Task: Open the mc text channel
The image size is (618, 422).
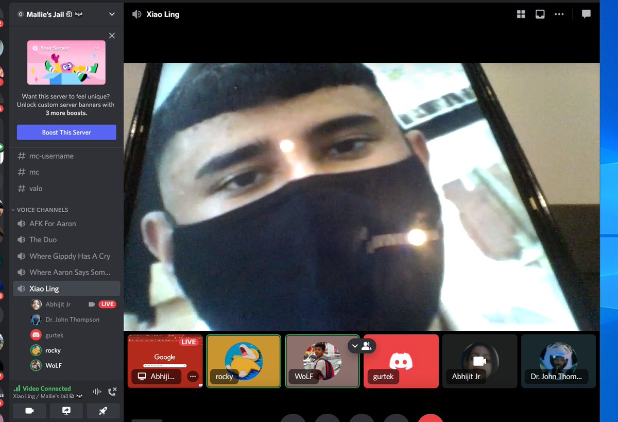Action: point(66,172)
